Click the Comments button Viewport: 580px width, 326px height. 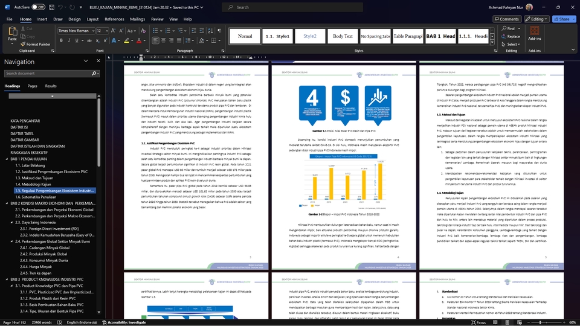[x=507, y=19]
